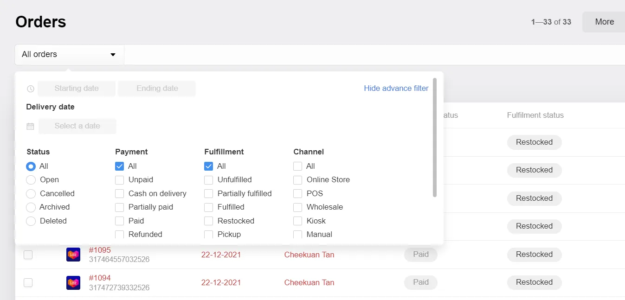Image resolution: width=625 pixels, height=300 pixels.
Task: Click Hide advance filter
Action: point(396,88)
